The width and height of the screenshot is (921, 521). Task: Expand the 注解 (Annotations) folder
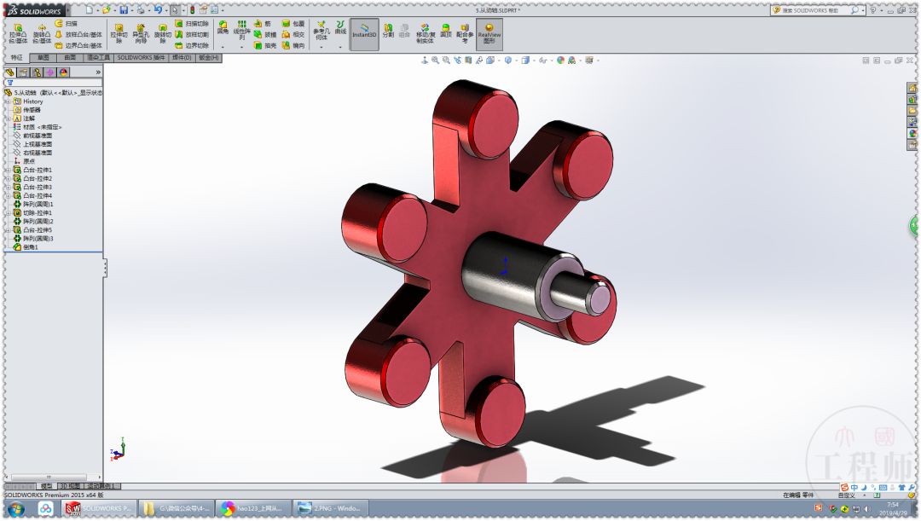pos(7,118)
